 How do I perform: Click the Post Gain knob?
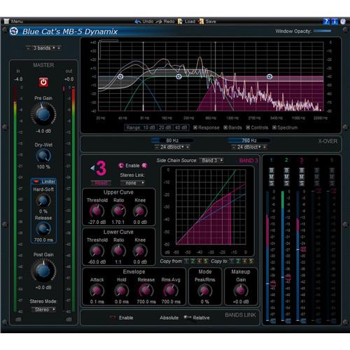pyautogui.click(x=43, y=271)
